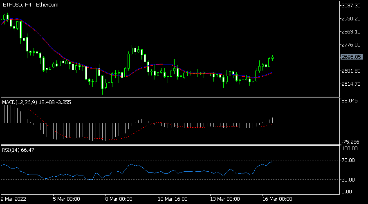Click the 2 Mar 2022 date label

point(13,199)
